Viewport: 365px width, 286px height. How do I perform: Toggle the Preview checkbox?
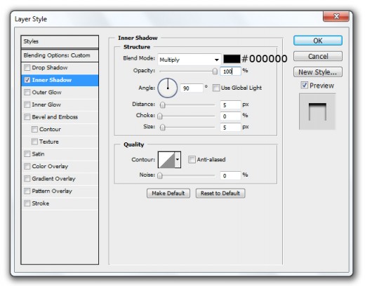click(304, 86)
